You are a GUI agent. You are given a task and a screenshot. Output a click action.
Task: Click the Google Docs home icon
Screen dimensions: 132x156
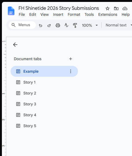coord(11,11)
